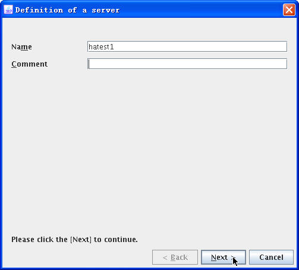Click the word 'server' in window title

[x=106, y=10]
